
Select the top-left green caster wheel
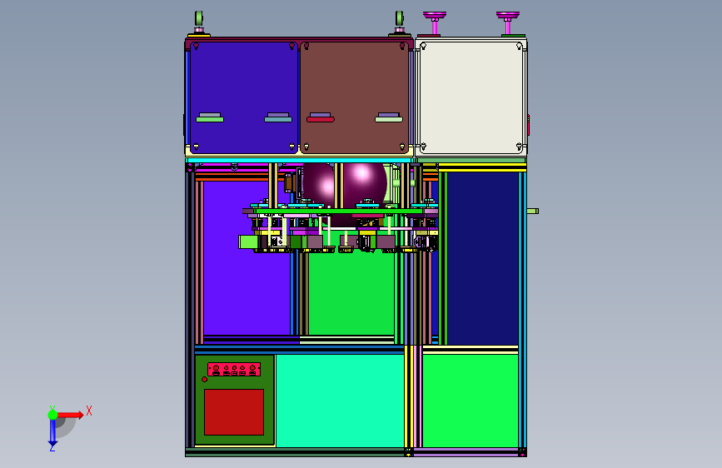pos(199,20)
